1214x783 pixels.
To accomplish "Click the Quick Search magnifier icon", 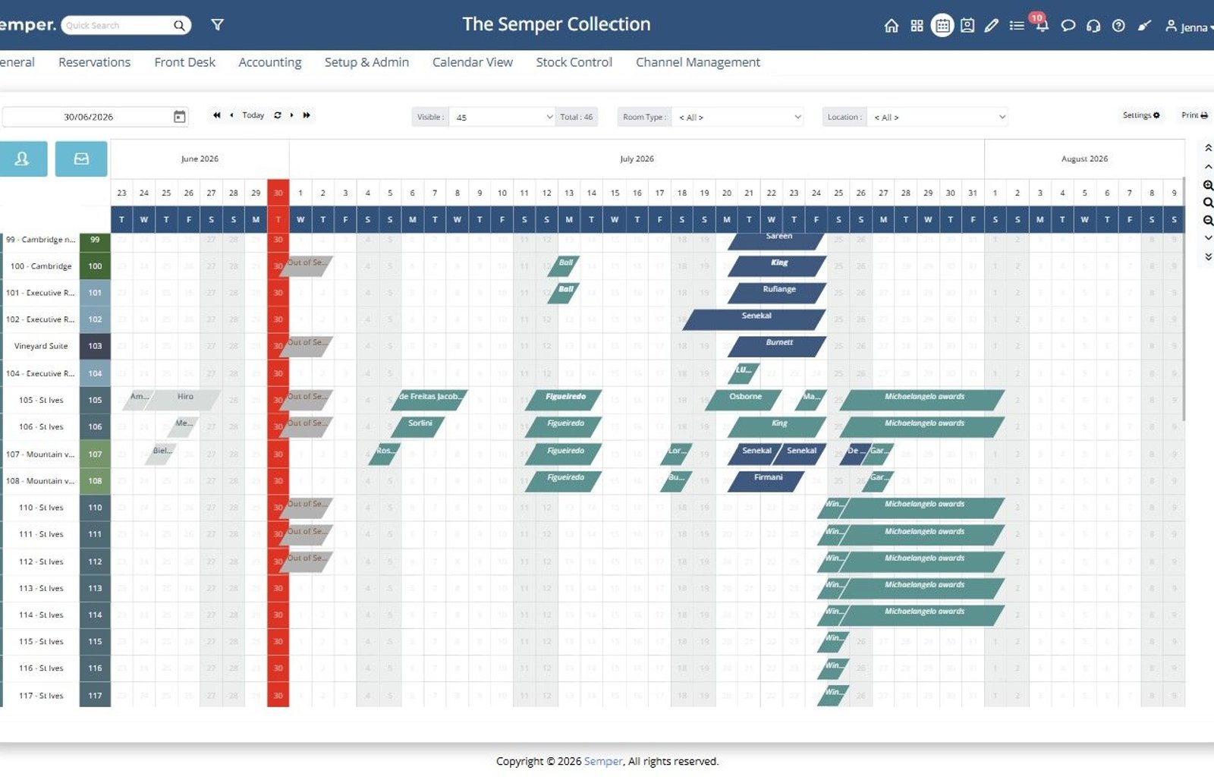I will [179, 26].
